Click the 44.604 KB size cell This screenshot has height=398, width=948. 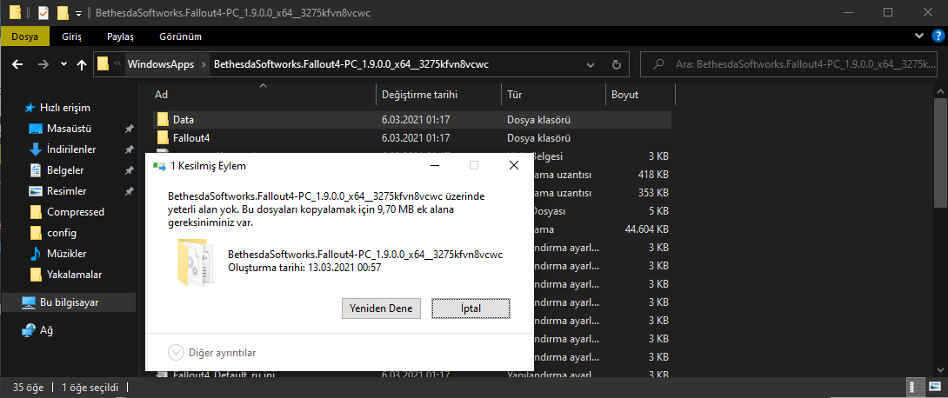[646, 229]
